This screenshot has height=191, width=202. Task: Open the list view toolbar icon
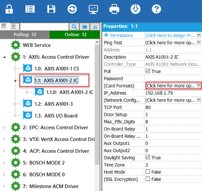click(30, 9)
